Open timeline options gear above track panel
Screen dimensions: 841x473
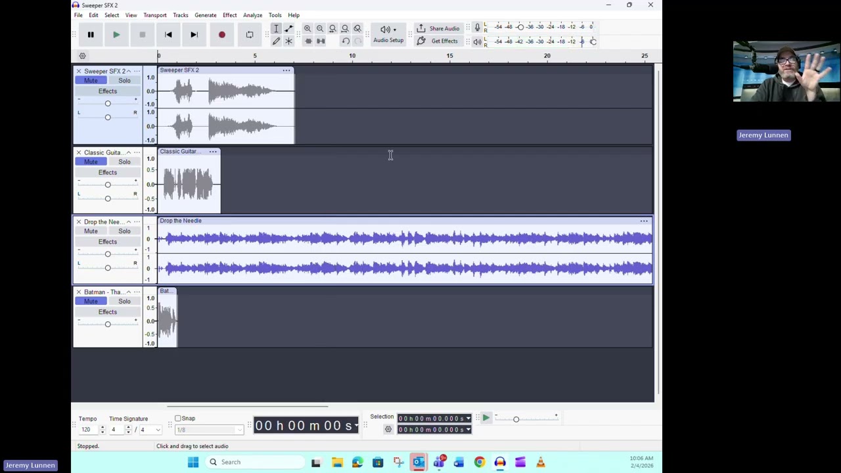pyautogui.click(x=82, y=56)
